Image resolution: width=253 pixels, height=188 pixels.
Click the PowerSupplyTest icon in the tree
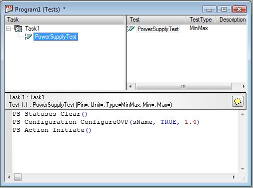point(28,37)
